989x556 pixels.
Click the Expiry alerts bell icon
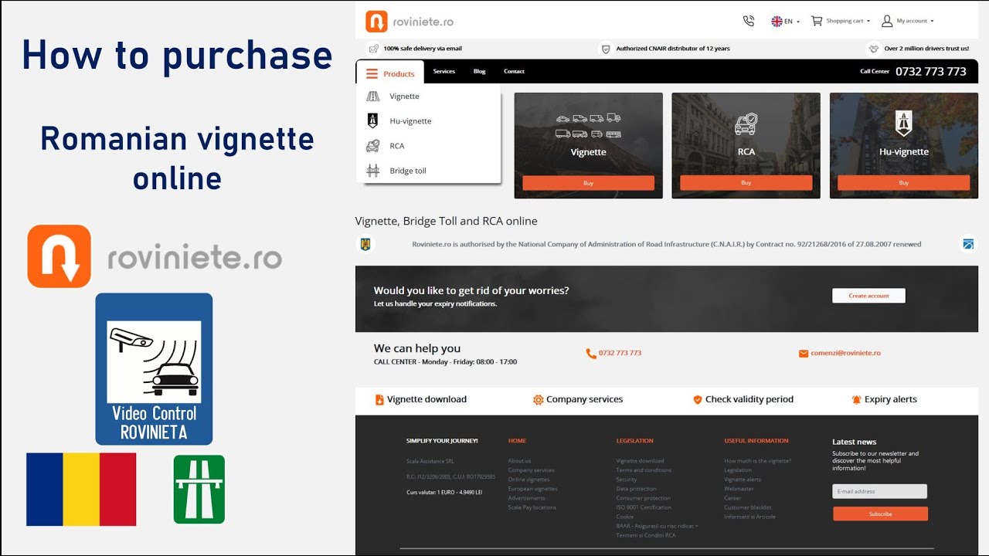tap(856, 400)
